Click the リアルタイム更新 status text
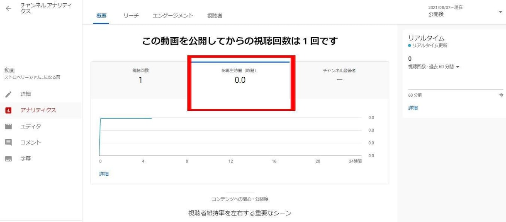 430,45
